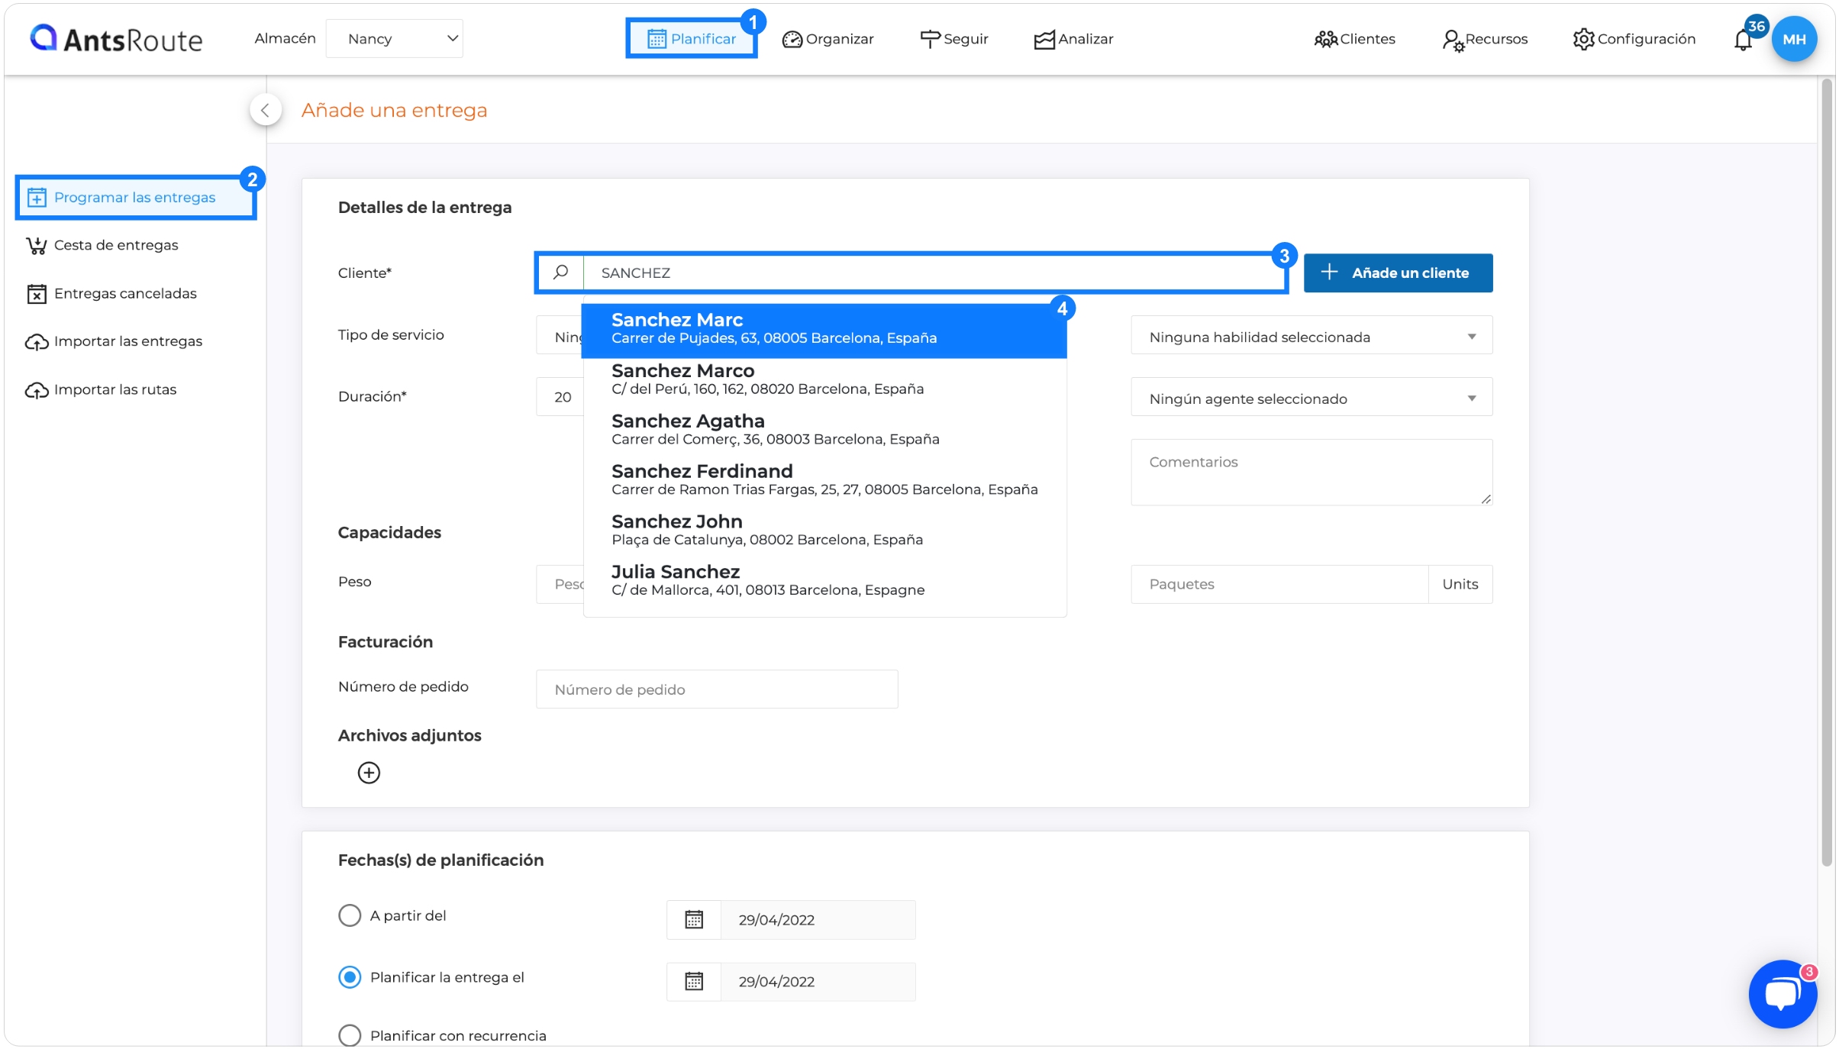Choose Sanchez Ferdinand from the list
Image resolution: width=1839 pixels, height=1049 pixels.
(x=824, y=481)
